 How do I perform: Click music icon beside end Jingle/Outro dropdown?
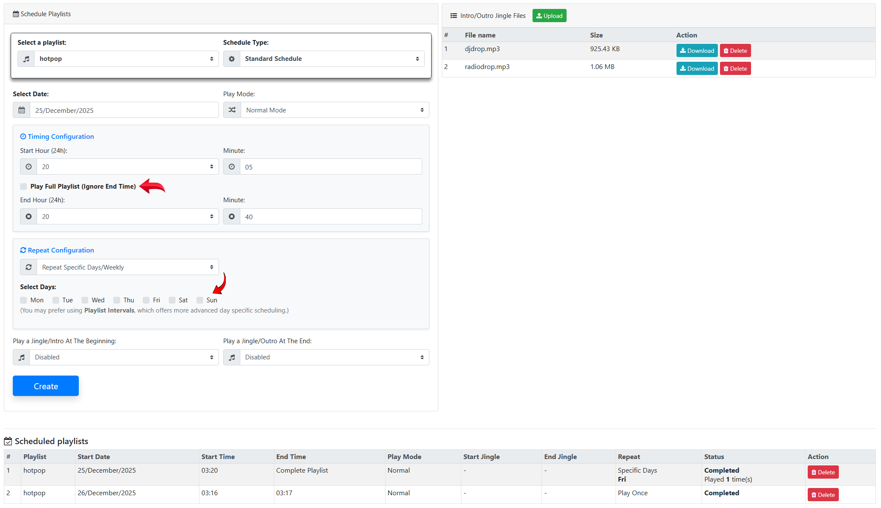coord(232,357)
